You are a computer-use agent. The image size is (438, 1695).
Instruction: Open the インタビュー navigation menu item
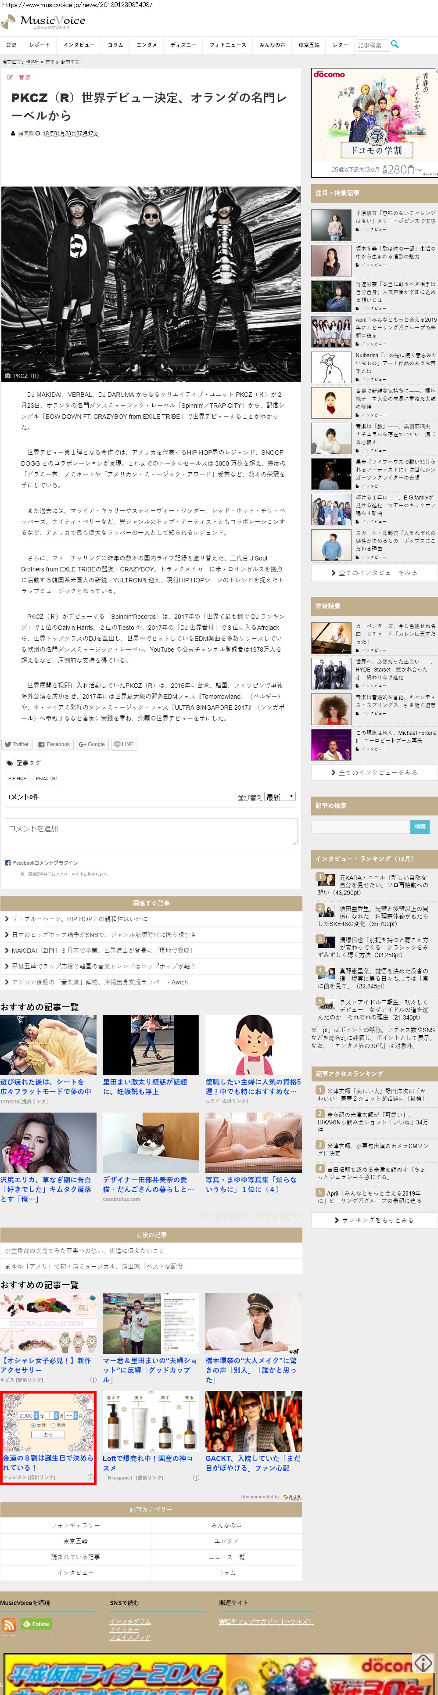[x=79, y=45]
